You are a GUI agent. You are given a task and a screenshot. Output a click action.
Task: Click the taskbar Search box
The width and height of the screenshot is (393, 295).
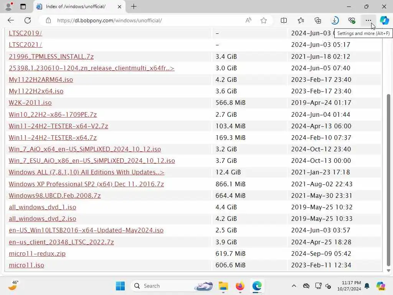tap(172, 286)
